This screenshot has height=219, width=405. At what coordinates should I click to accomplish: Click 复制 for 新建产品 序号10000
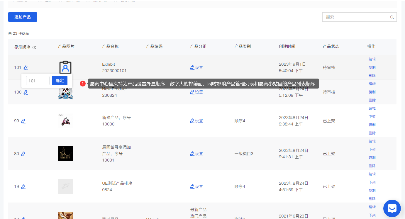(372, 125)
